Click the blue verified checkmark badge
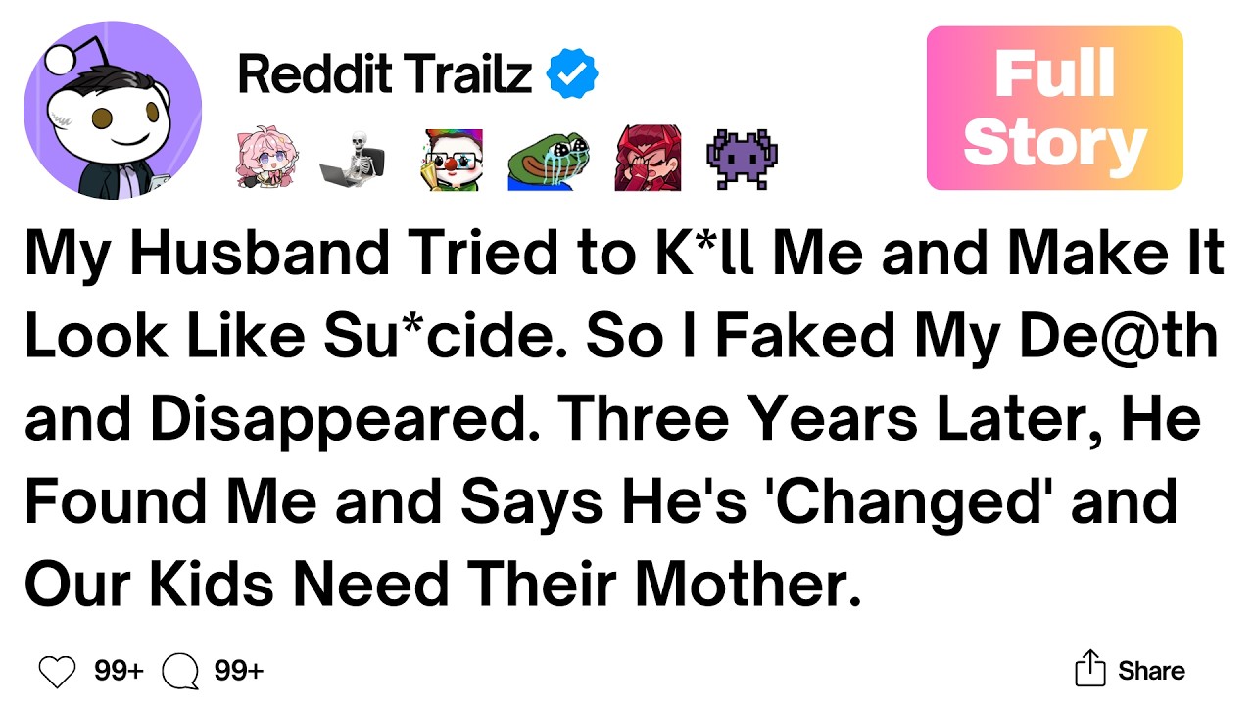Screen dimensions: 1254x705 [572, 75]
